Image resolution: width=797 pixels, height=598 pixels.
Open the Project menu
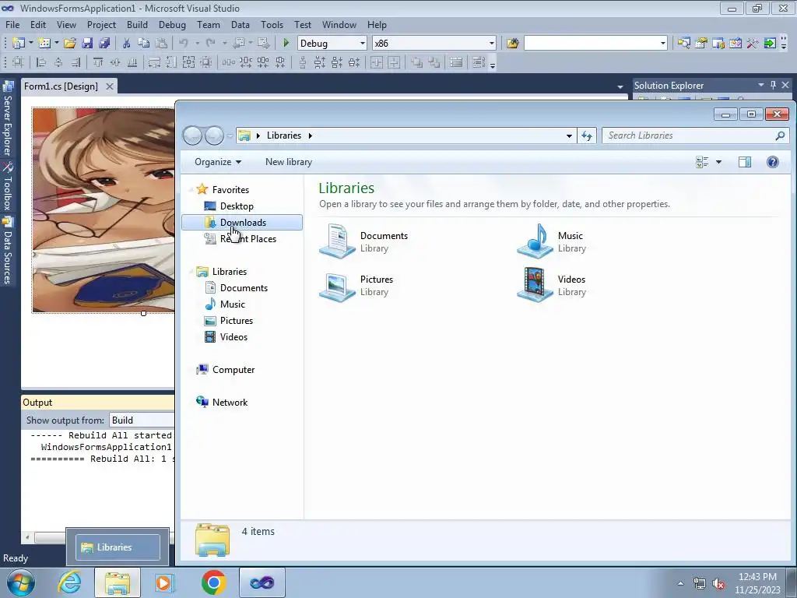(101, 24)
